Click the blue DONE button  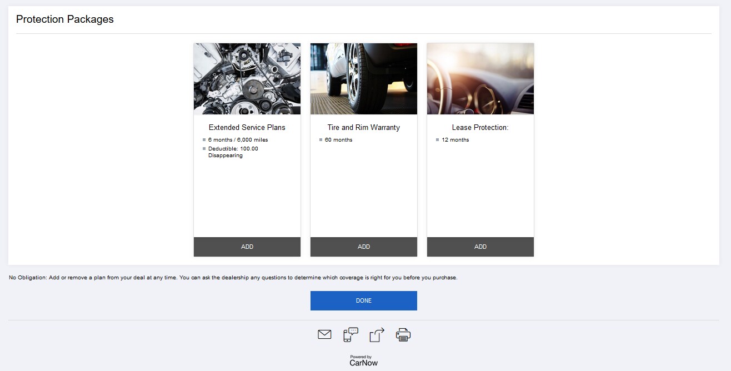click(364, 300)
